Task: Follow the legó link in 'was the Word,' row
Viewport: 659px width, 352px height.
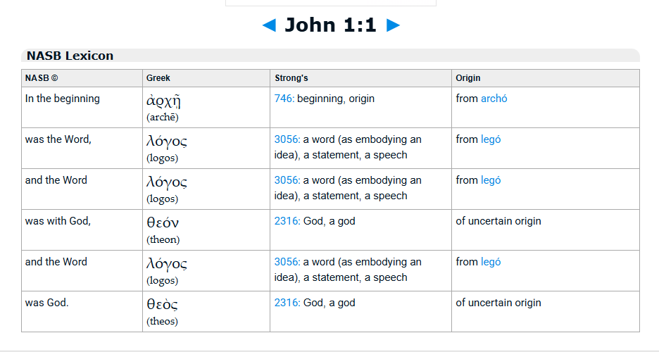Action: click(491, 139)
